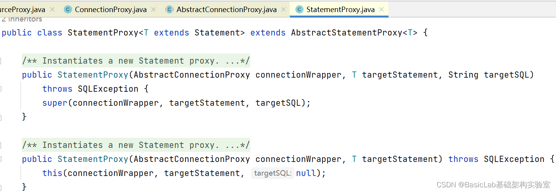Open the partially visible urceProxy.java tab
This screenshot has height=192, width=556.
pyautogui.click(x=23, y=9)
